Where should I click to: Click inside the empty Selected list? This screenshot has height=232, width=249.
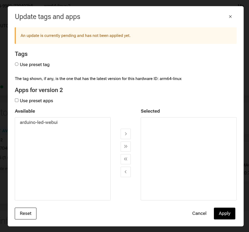[x=188, y=158]
